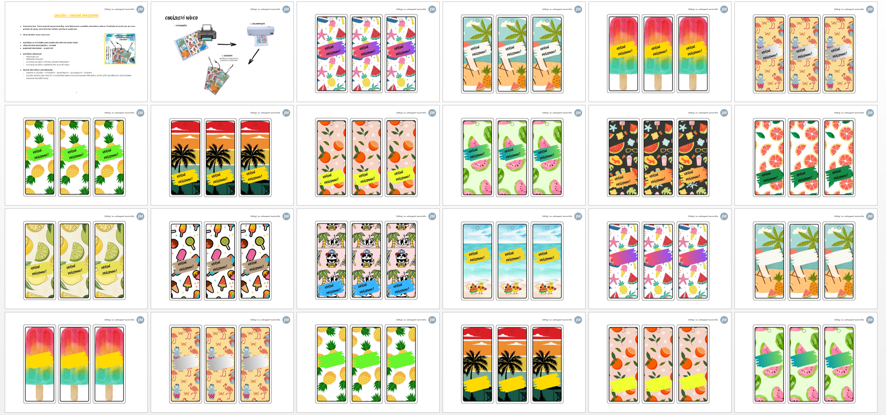This screenshot has height=415, width=886.
Task: Open the pineapple pattern bookmarks page with text
Action: click(76, 155)
